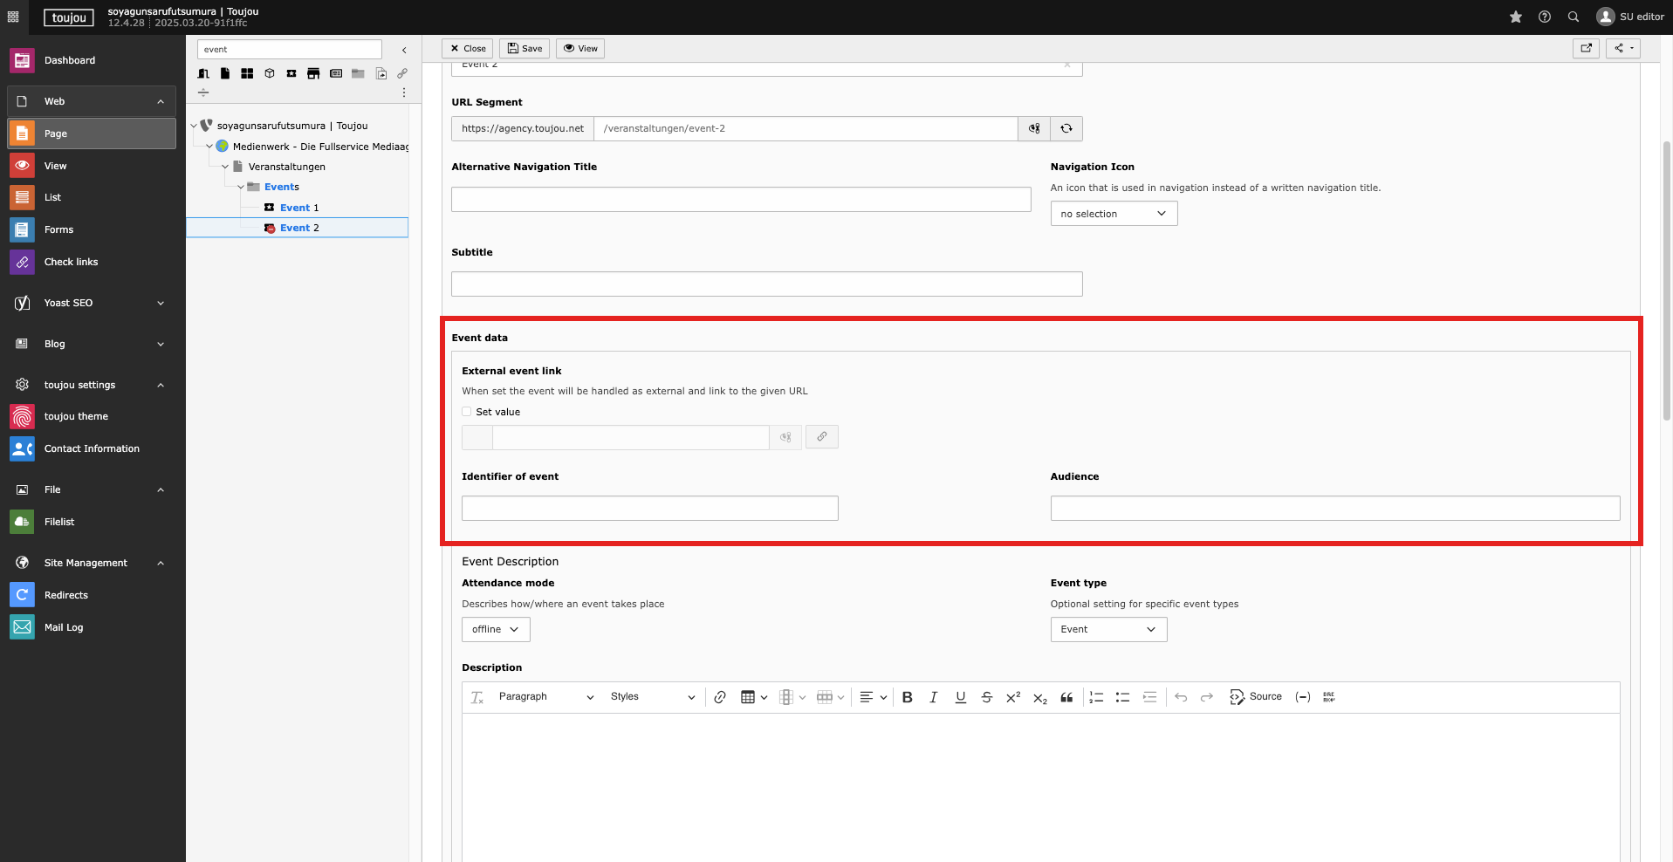
Task: Recalculate URL segment with refresh icon
Action: [1066, 128]
